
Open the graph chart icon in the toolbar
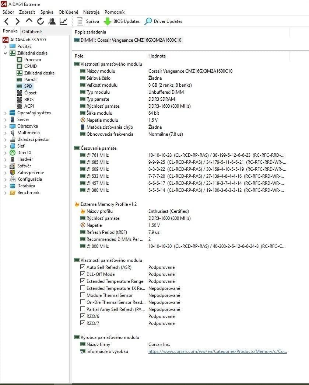(63, 21)
